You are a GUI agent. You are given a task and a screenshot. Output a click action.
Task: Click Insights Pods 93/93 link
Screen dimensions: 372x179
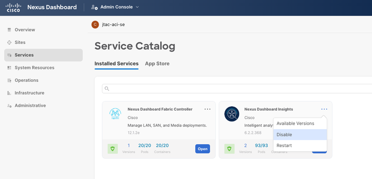coord(262,146)
